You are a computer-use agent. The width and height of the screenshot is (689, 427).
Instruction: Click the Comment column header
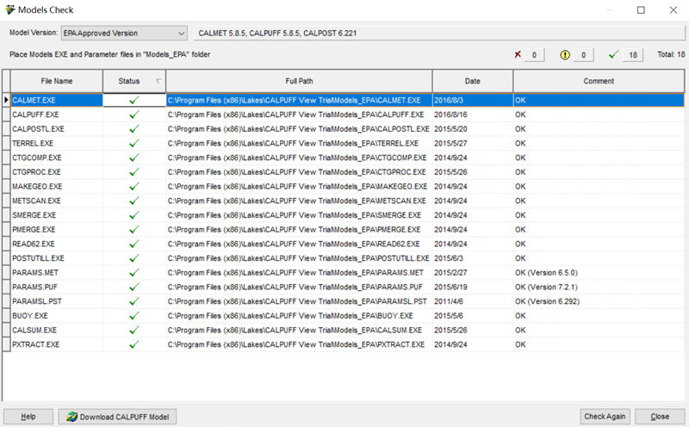click(598, 81)
